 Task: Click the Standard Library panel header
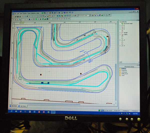(129, 67)
